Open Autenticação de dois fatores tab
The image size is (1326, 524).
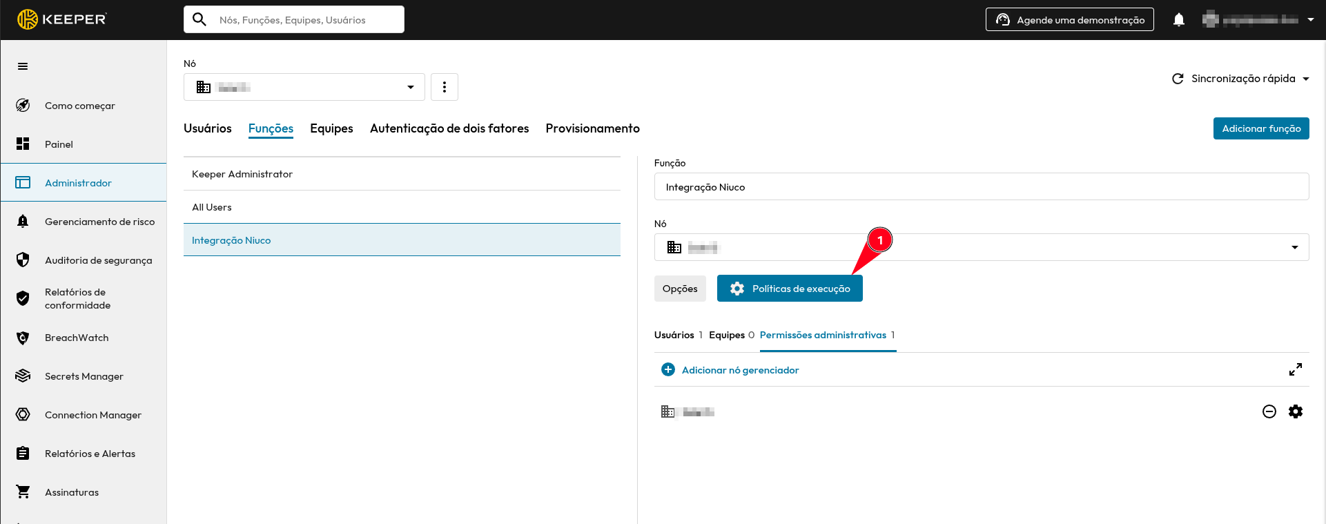point(449,128)
